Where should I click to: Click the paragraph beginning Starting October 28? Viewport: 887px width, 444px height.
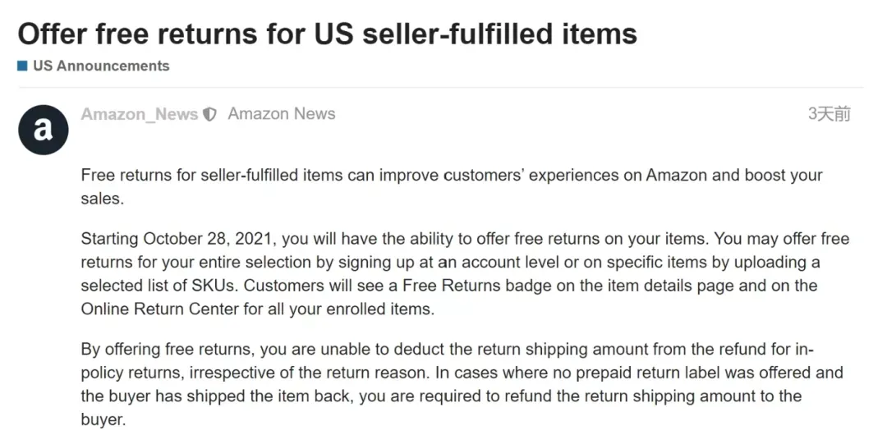[465, 274]
